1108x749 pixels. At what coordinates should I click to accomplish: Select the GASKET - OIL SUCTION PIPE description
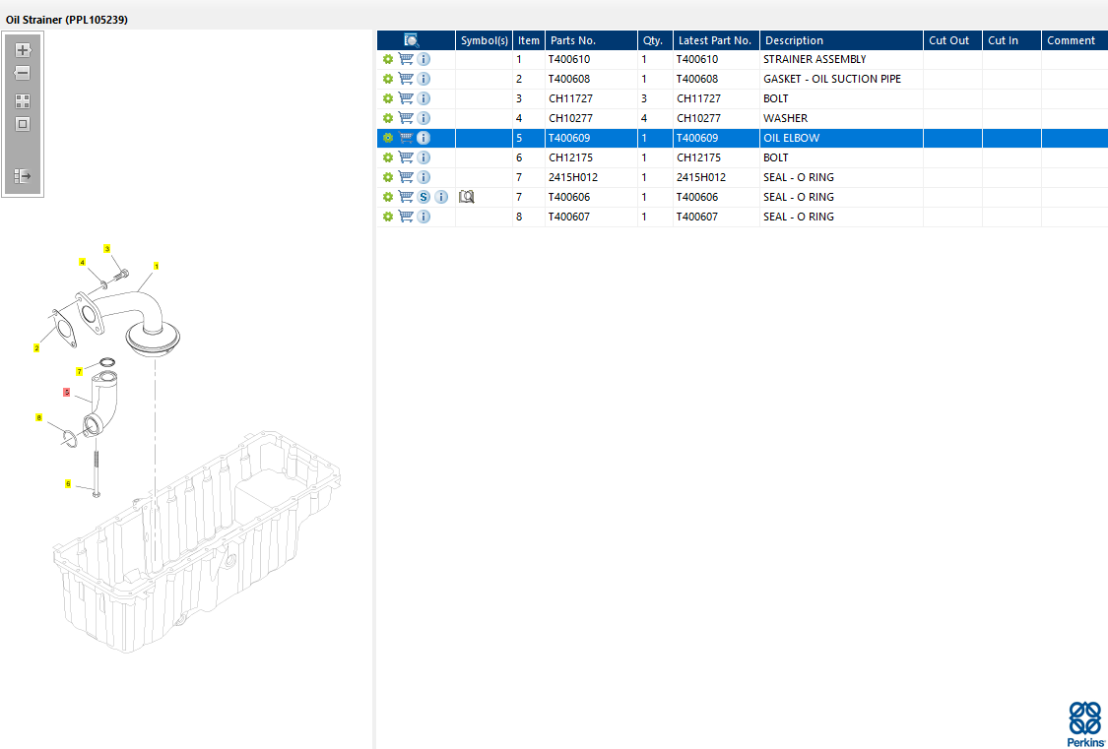(x=842, y=79)
